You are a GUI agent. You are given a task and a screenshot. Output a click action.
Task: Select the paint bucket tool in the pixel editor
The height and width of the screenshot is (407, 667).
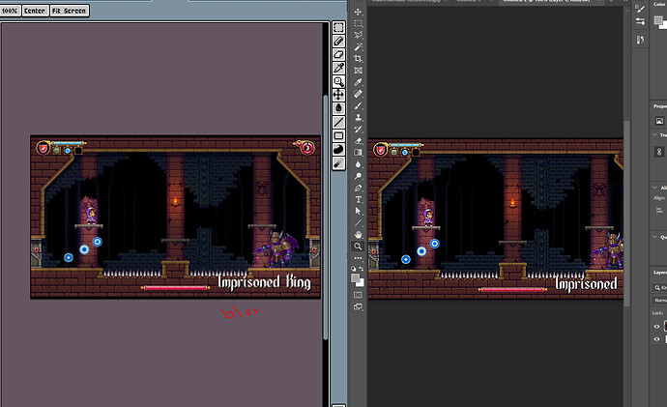pos(338,108)
